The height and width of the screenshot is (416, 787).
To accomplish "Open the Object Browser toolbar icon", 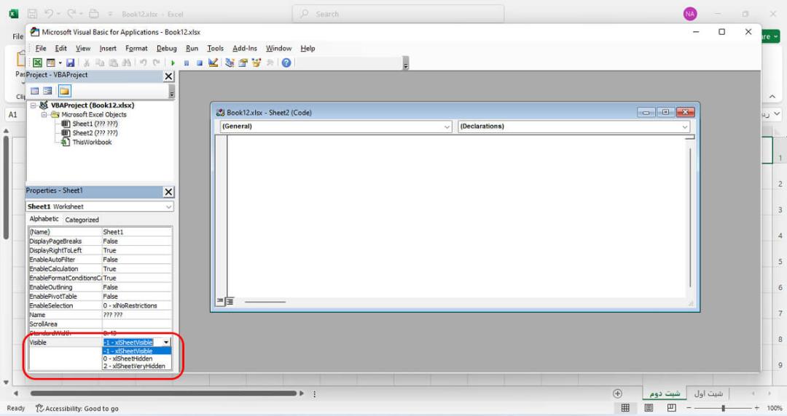I will (x=257, y=63).
